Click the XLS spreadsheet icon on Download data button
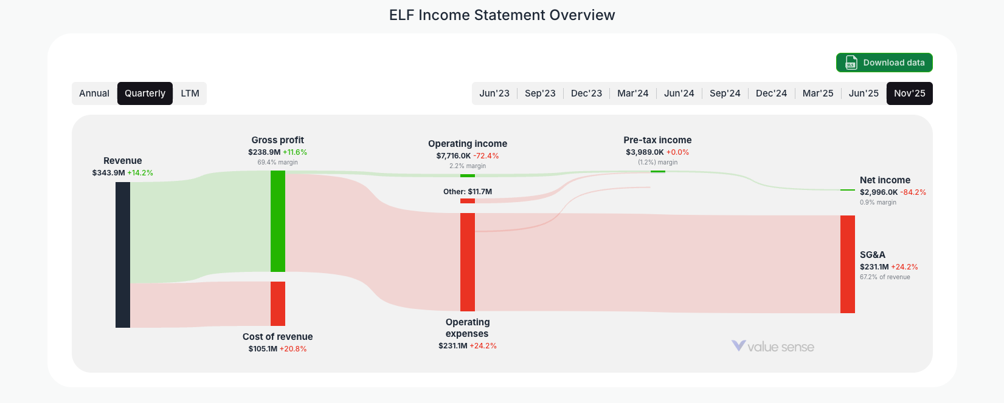 850,63
